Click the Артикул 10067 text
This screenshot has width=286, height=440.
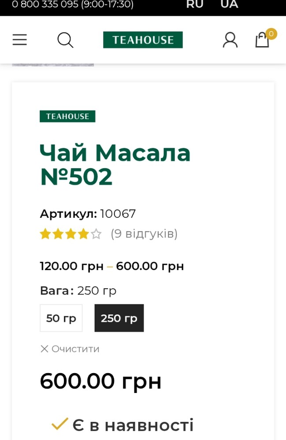point(88,214)
